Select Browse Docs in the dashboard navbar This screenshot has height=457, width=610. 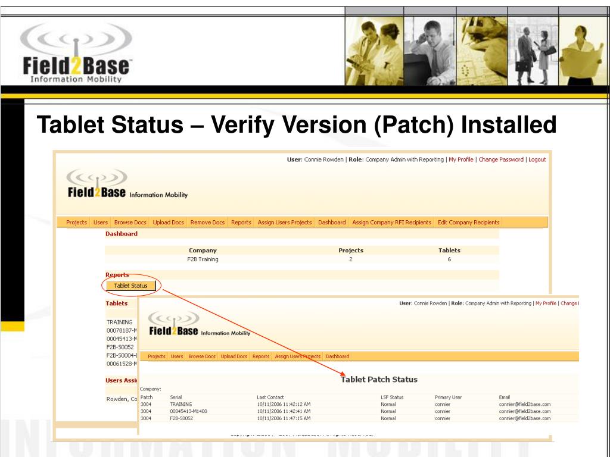click(x=130, y=223)
